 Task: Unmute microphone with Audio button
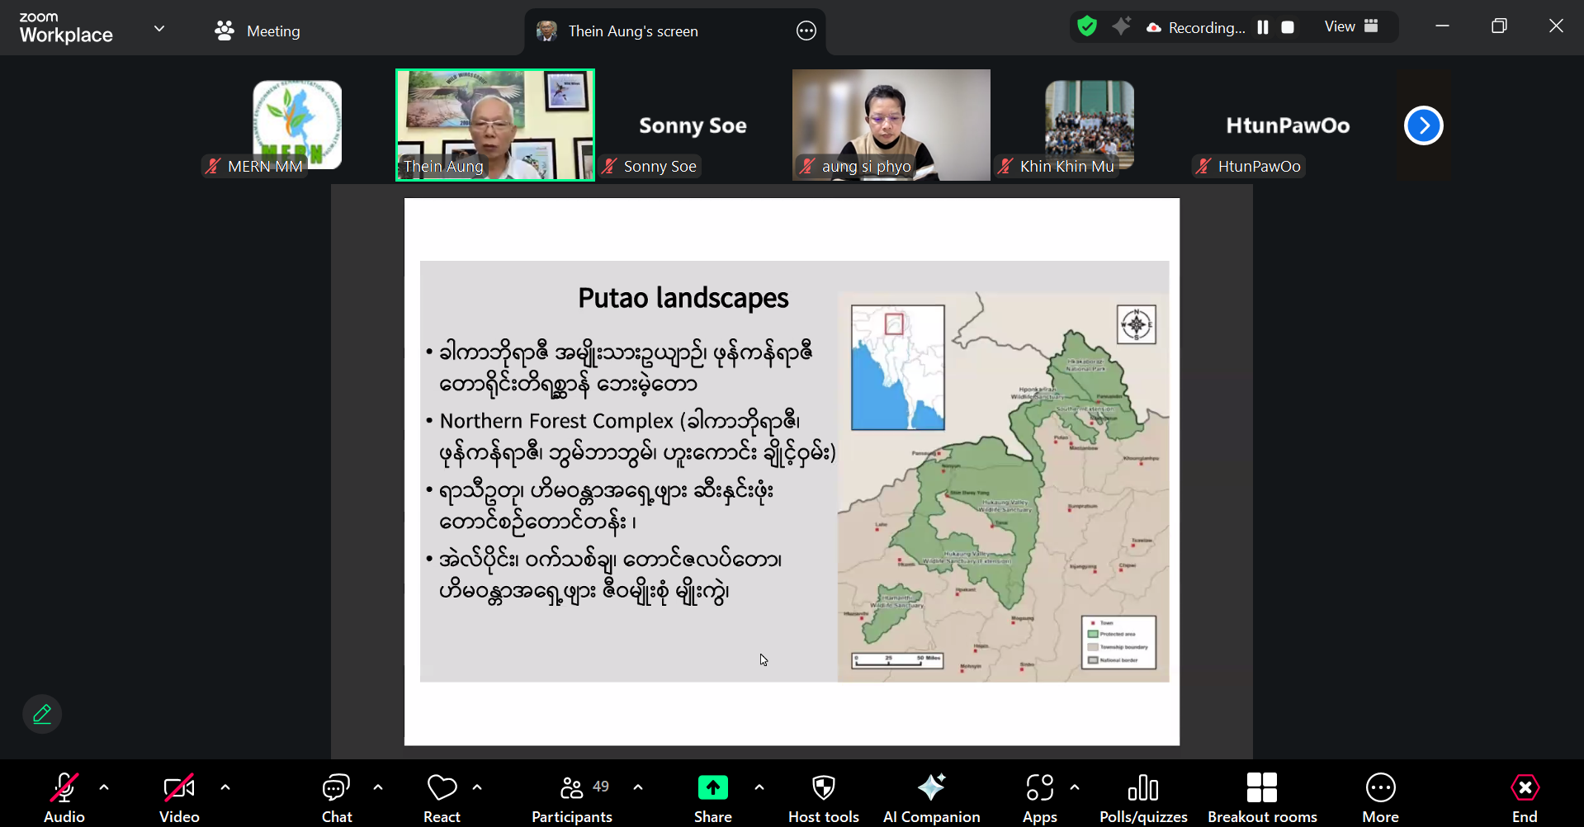tap(64, 797)
